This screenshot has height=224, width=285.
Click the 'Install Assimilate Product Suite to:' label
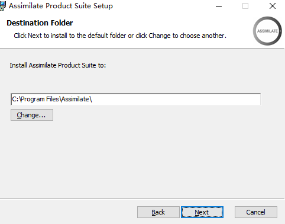pos(58,65)
